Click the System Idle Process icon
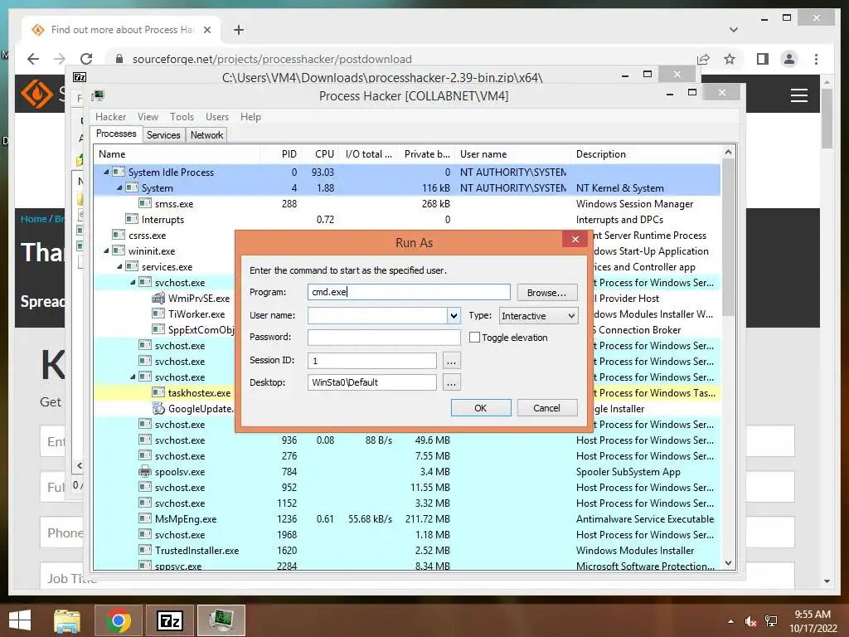849x637 pixels. click(119, 173)
